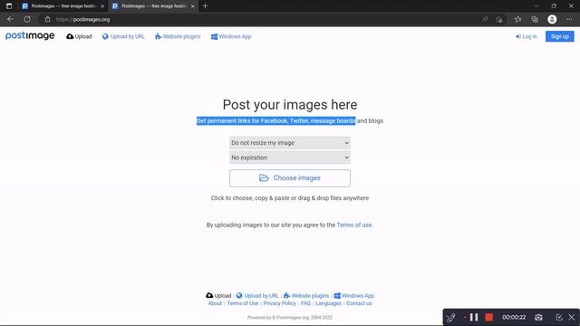
Task: Select the second Postimages tab
Action: (153, 6)
